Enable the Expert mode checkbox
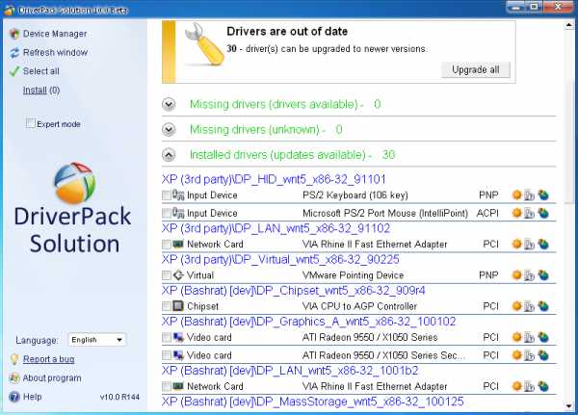 31,123
